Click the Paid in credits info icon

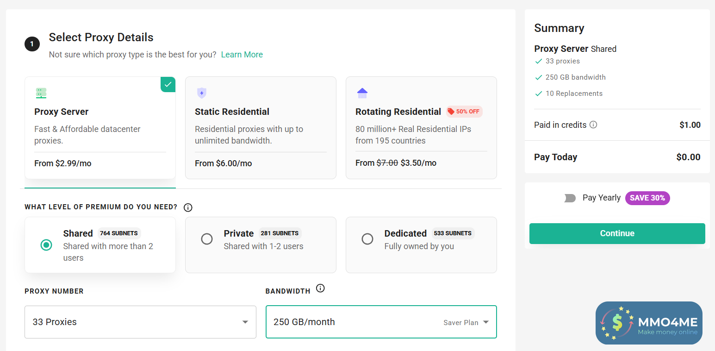coord(593,125)
